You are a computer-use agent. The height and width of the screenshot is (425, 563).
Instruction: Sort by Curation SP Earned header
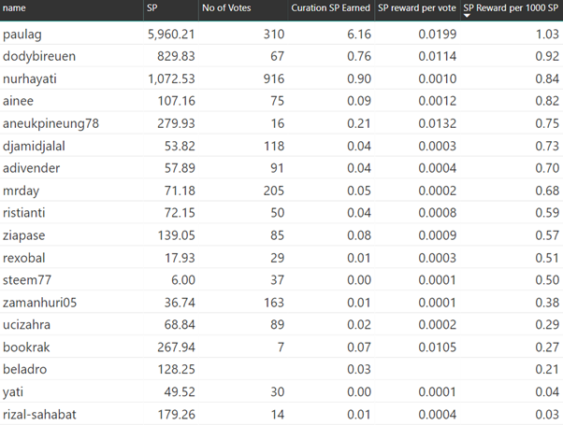coord(330,7)
